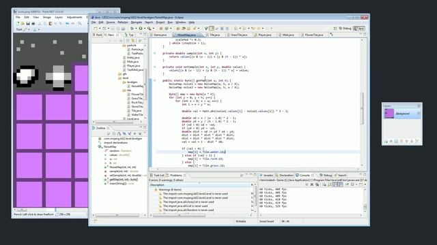Open Player.java in the package explorer
Image resolution: width=437 pixels, height=245 pixels.
tap(134, 66)
